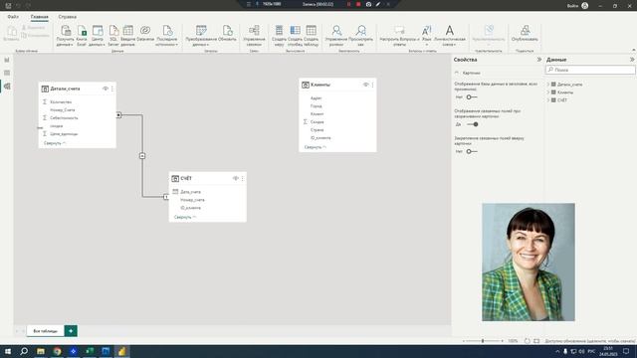This screenshot has height=358, width=637.
Task: Click the Поиск search field
Action: coord(590,70)
